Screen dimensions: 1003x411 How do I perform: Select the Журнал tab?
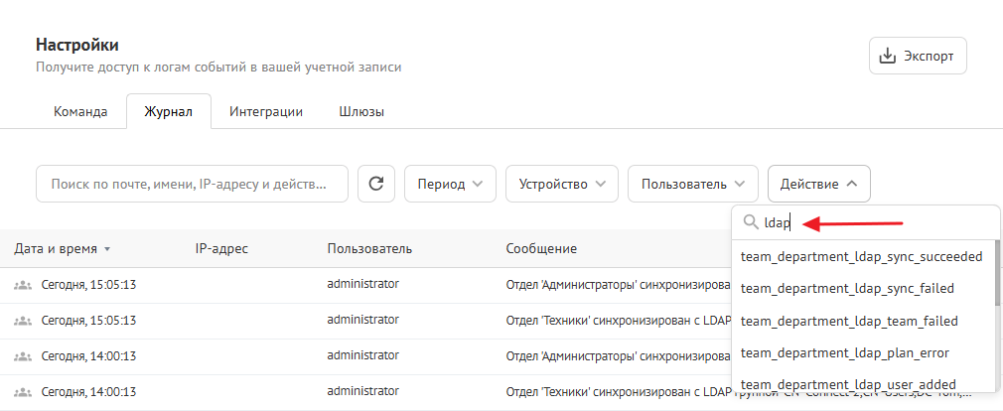(168, 112)
